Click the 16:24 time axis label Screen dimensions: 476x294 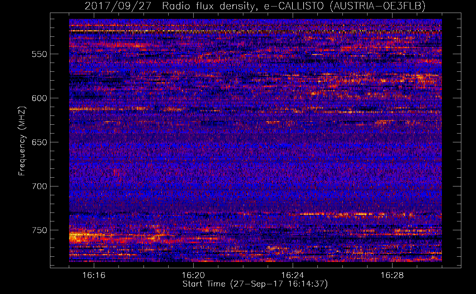coord(293,275)
